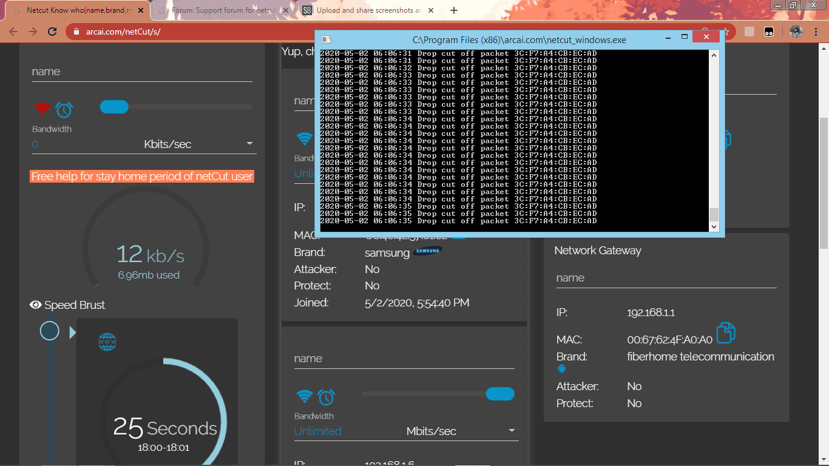Screen dimensions: 829x466
Task: Click the 12 kb/s speed gauge
Action: coord(146,238)
